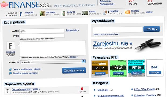The height and width of the screenshot is (97, 167).
Task: Open the FINANSE SOS.pl home logo
Action: point(30,5)
